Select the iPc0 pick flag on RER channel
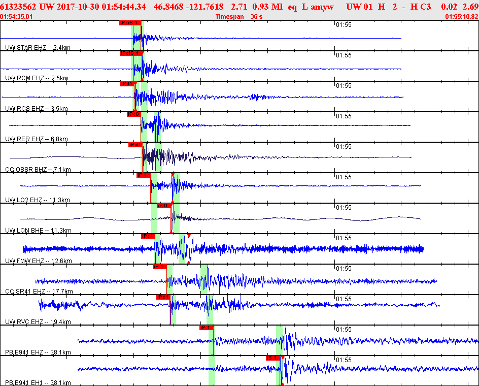Screen dimensions: 479x386 (x=134, y=114)
